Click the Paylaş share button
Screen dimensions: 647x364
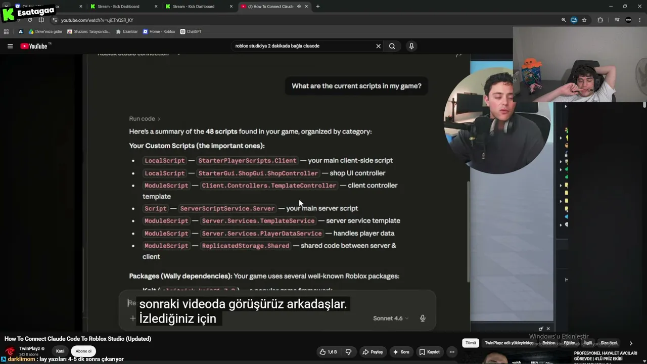[373, 352]
